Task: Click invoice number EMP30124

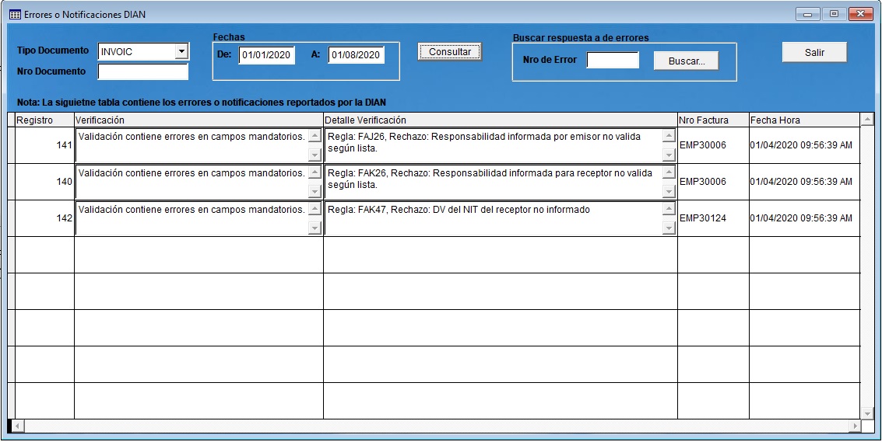Action: coord(702,218)
